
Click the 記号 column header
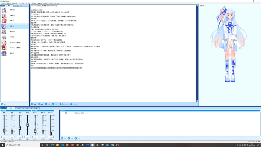[x=66, y=113]
